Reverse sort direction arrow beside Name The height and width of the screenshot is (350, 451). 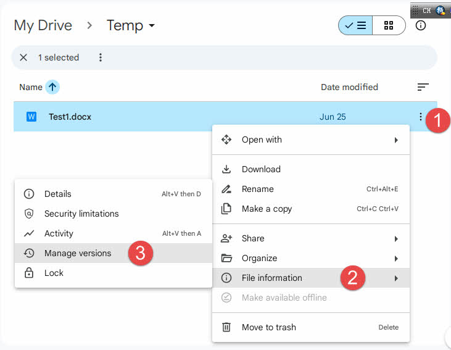(52, 87)
